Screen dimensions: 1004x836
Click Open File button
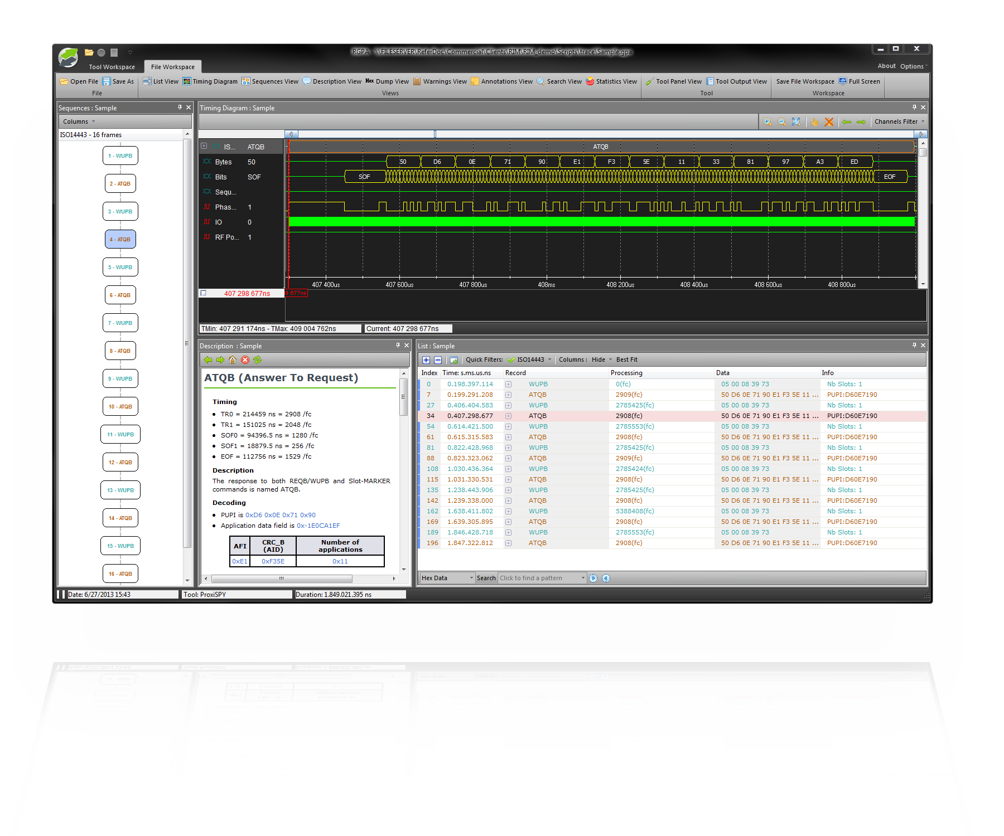click(x=79, y=81)
